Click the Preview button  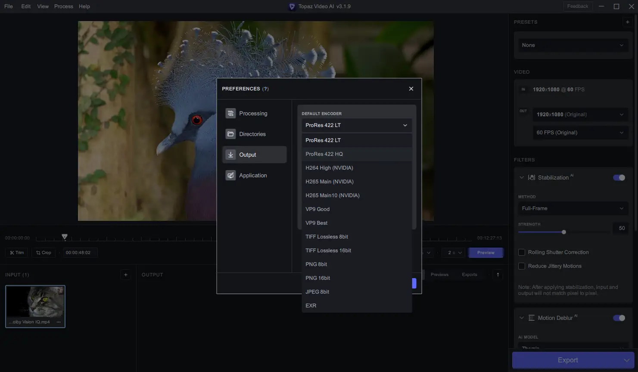(486, 253)
